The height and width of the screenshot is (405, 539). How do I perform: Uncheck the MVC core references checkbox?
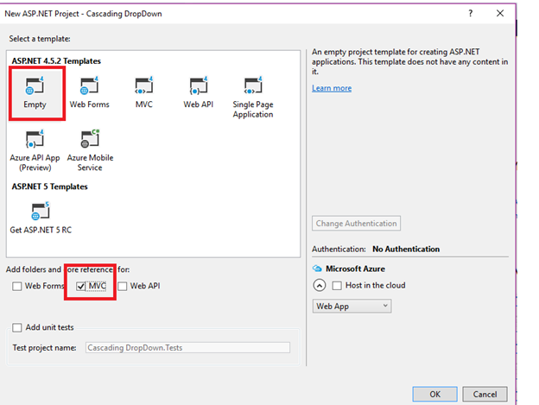tap(81, 286)
